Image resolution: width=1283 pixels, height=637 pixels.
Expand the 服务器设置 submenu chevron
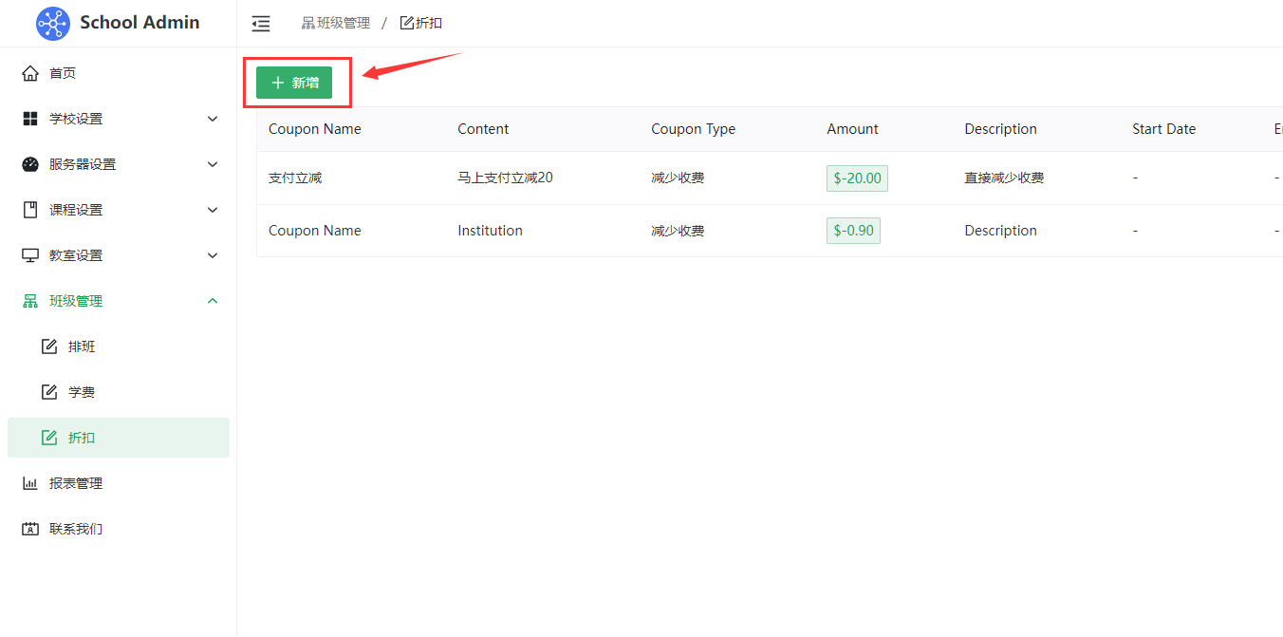[x=213, y=164]
